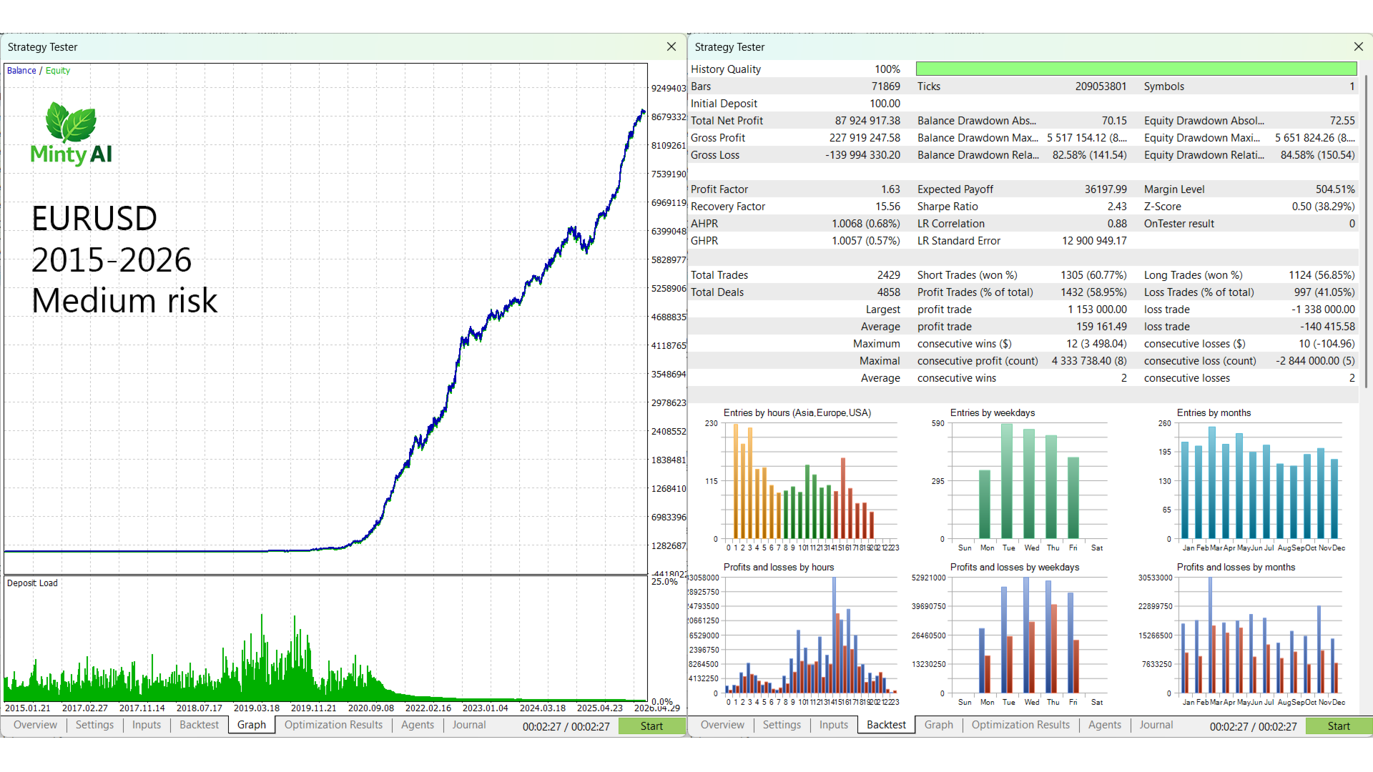Open Journal tab in right panel
1373x772 pixels.
(1156, 725)
